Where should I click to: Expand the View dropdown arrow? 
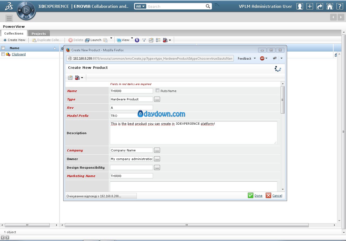[132, 38]
